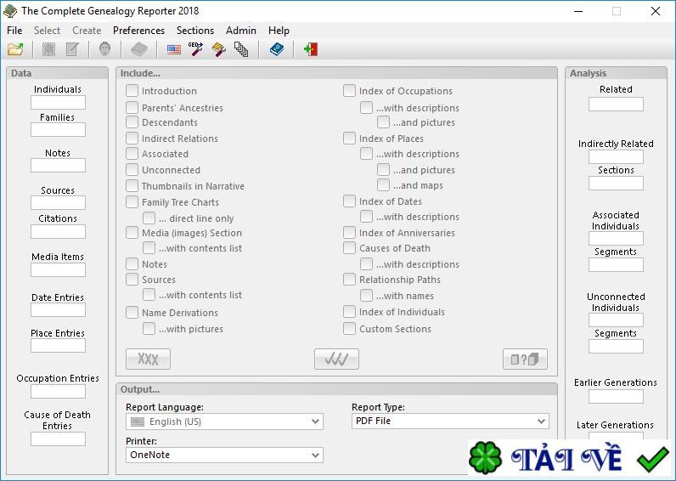676x481 pixels.
Task: Click the exit door icon
Action: tap(311, 49)
